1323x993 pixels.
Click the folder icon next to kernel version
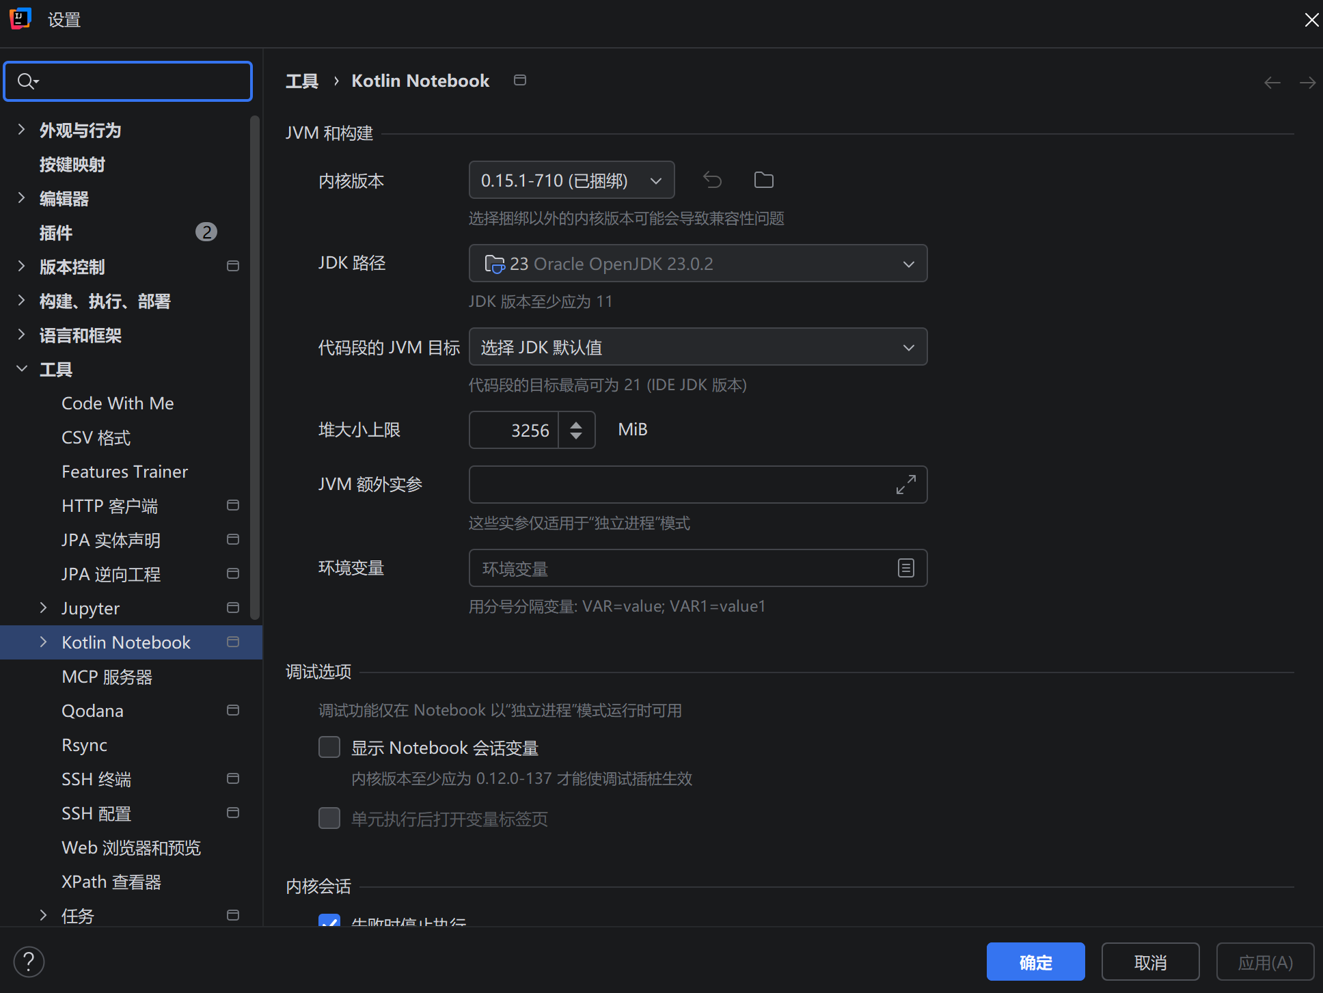pyautogui.click(x=763, y=180)
